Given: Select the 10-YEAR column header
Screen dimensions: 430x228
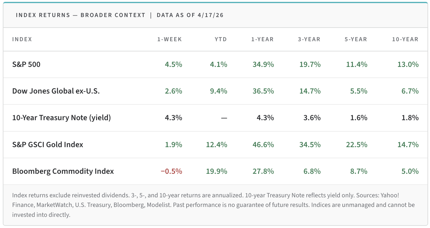Looking at the screenshot, I should point(405,39).
